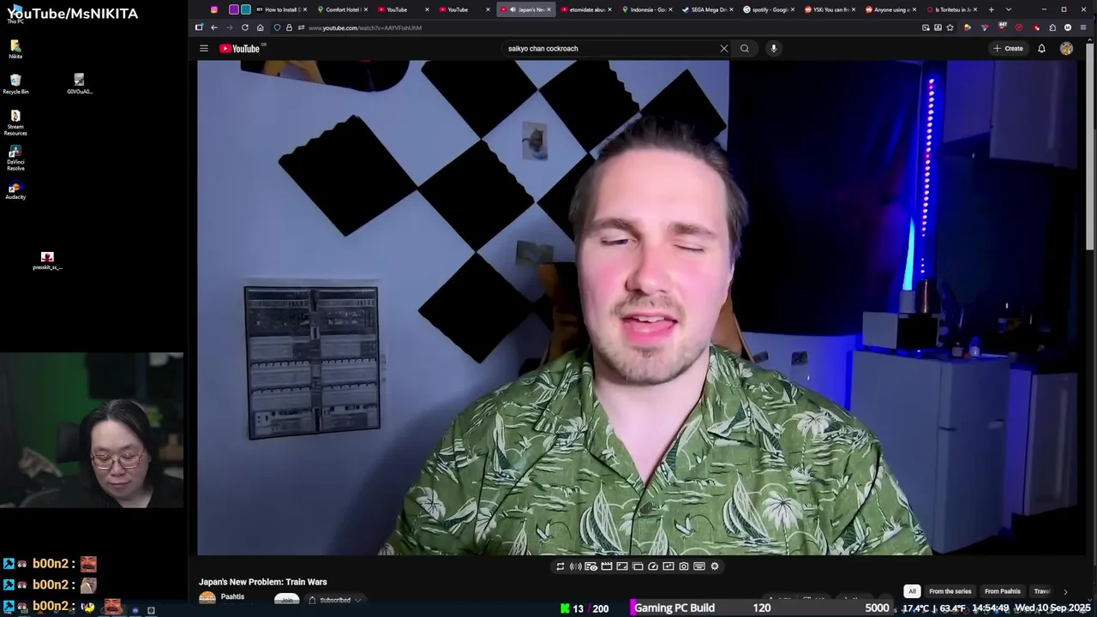
Task: Click the speedometer icon in video toolbar
Action: (653, 566)
